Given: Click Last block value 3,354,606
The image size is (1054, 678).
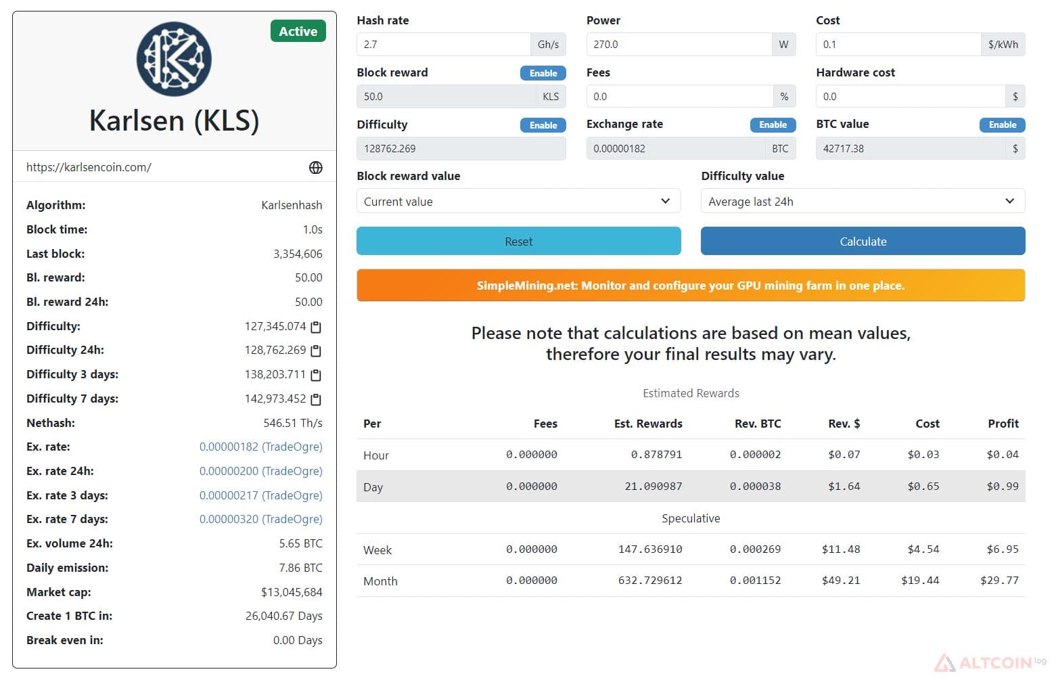Looking at the screenshot, I should pos(298,254).
